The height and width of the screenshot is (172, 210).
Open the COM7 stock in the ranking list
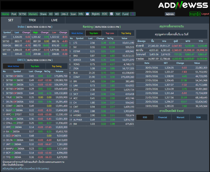pyautogui.click(x=77, y=77)
